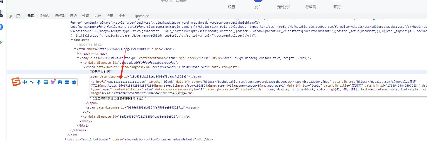The image size is (427, 141).
Task: Select the "(这里添加你自己想要的关键词话题)" text node
Action: 118,98
